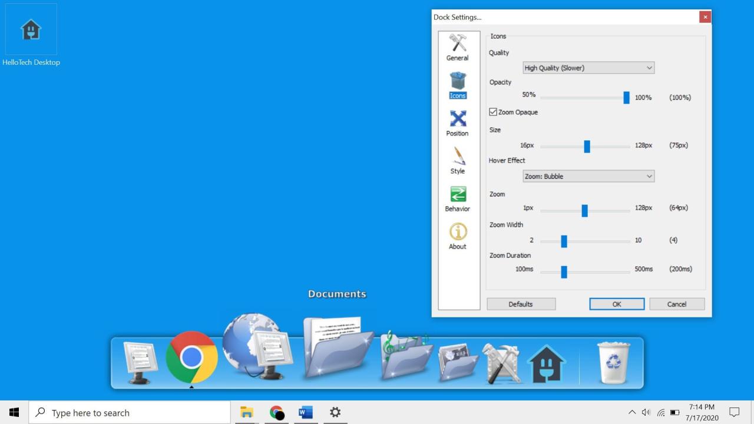This screenshot has width=754, height=424.
Task: Open the HelloTech Desktop shortcut
Action: click(31, 29)
